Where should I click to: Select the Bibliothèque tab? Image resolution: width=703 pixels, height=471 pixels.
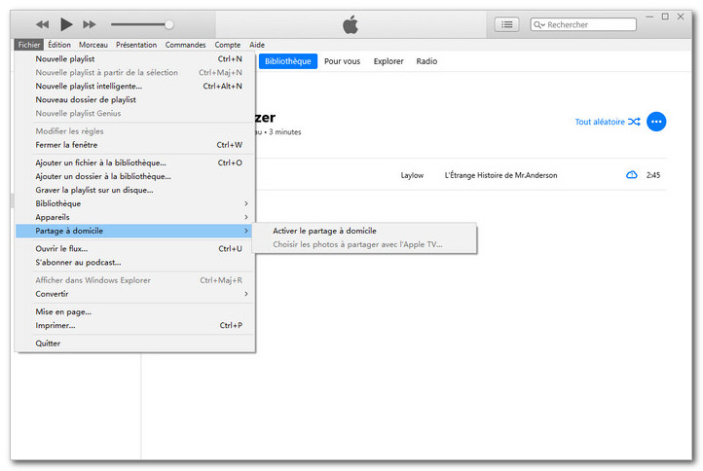tap(288, 61)
